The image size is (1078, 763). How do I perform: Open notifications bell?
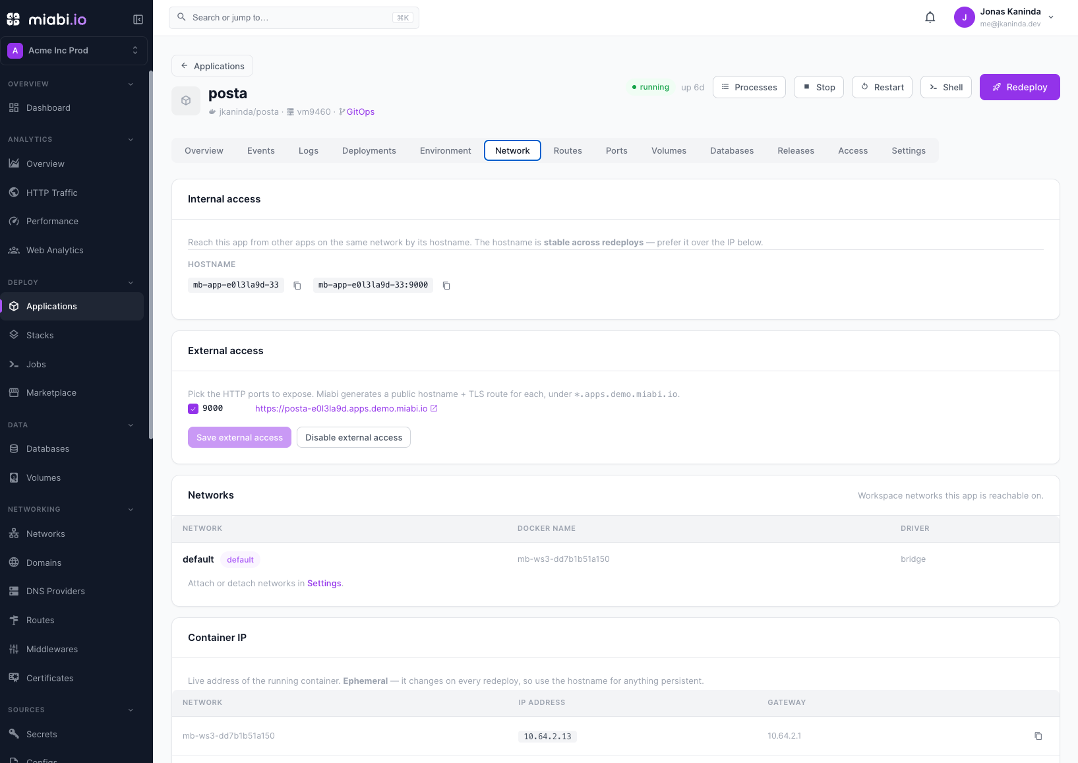click(x=930, y=18)
